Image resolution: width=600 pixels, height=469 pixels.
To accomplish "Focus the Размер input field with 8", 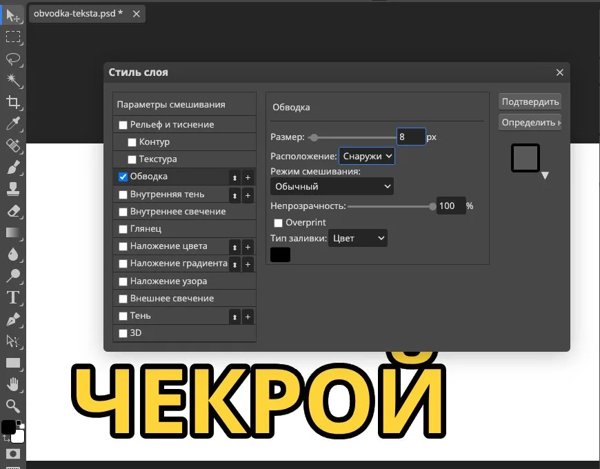I will [x=411, y=137].
